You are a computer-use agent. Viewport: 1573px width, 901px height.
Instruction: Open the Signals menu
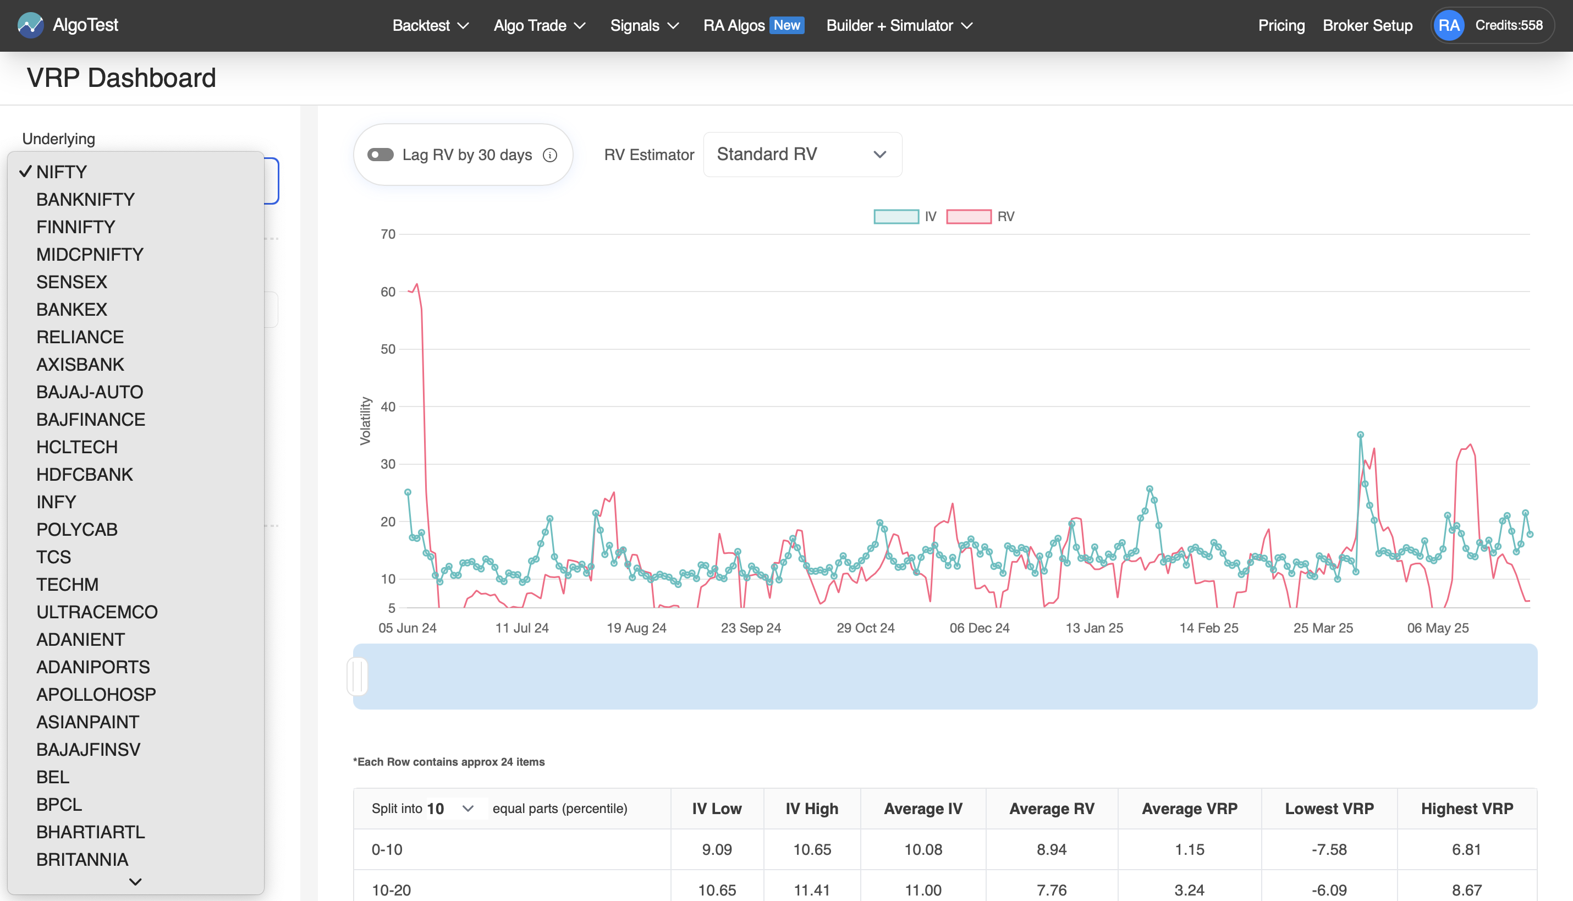[643, 25]
